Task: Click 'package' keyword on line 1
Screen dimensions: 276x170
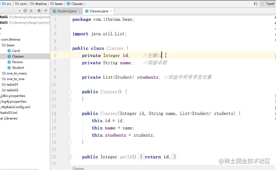Action: point(82,19)
